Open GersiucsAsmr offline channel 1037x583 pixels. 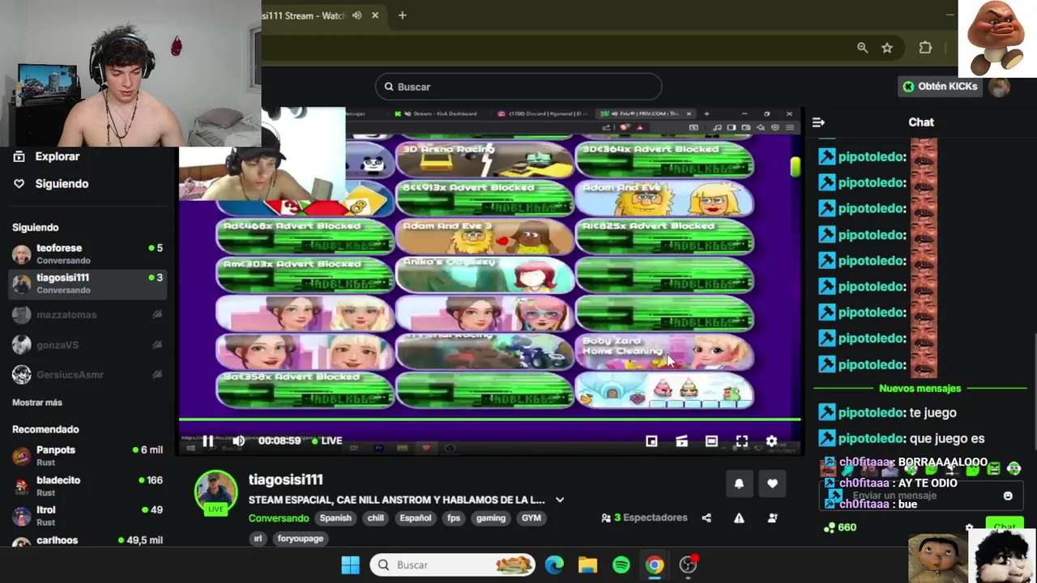coord(87,375)
